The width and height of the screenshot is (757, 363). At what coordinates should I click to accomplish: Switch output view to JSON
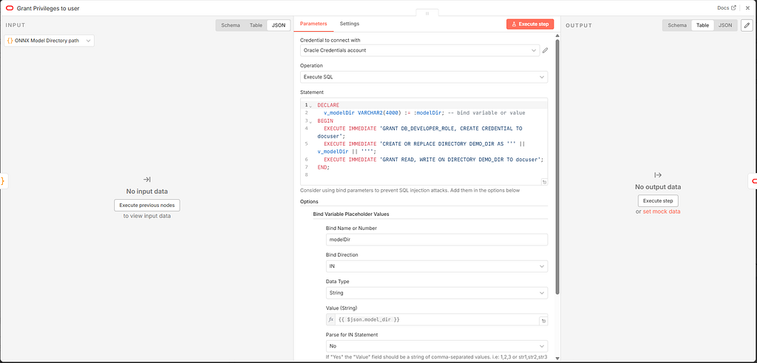coord(725,25)
